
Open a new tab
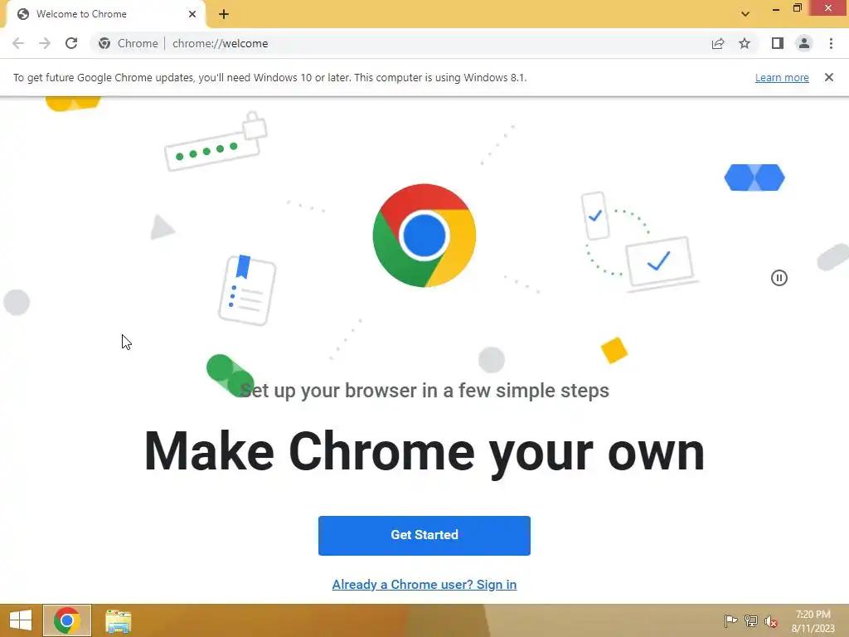click(x=224, y=14)
